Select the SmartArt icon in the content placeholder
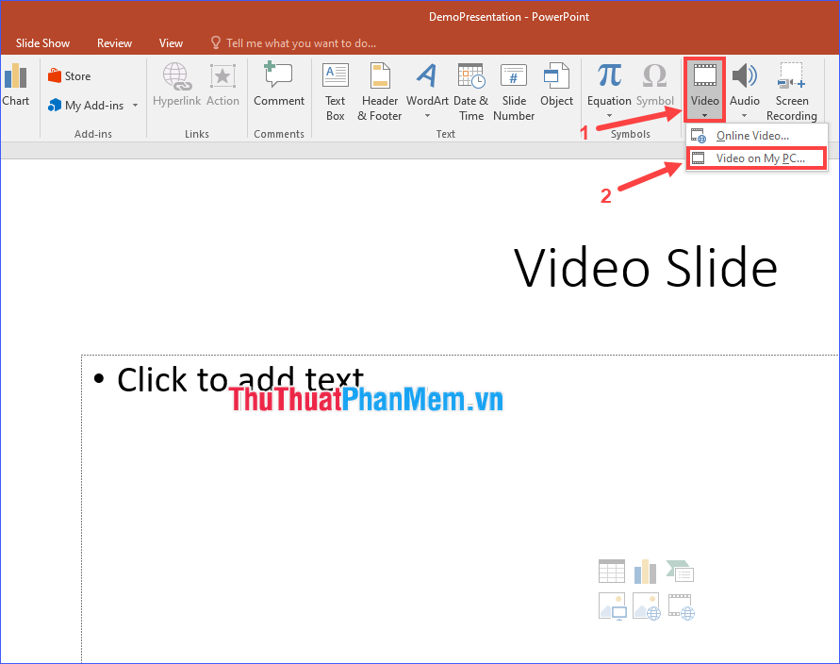Screen dimensions: 840x664 tap(680, 571)
